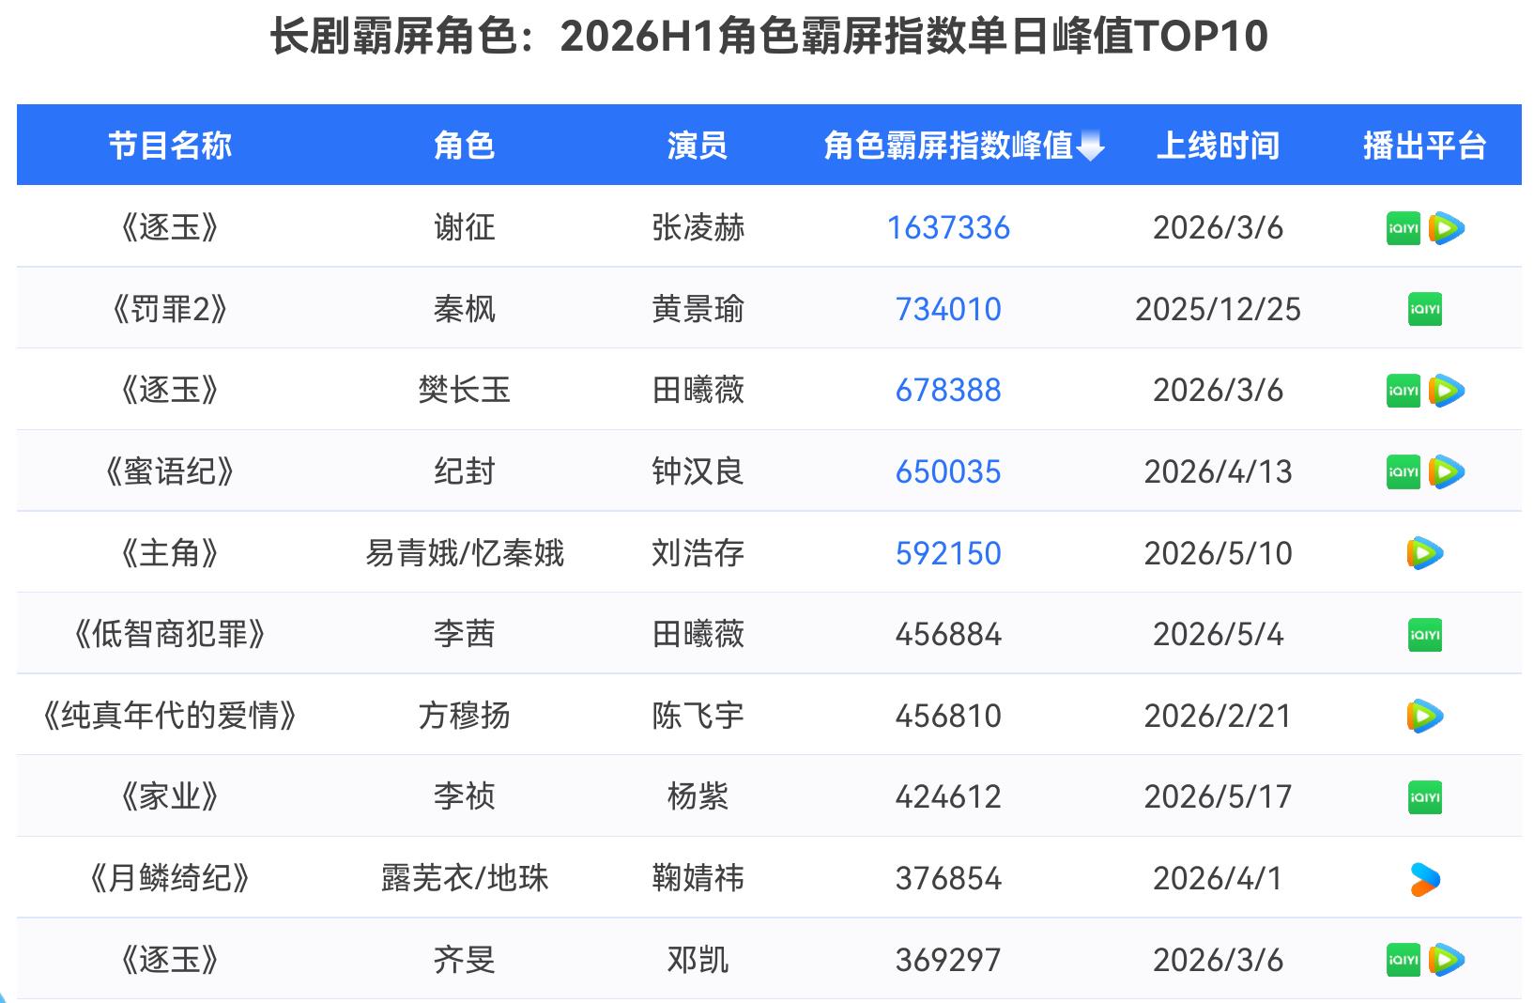Screen dimensions: 1534x1003
Task: Click actor 钟汉良
Action: [698, 472]
